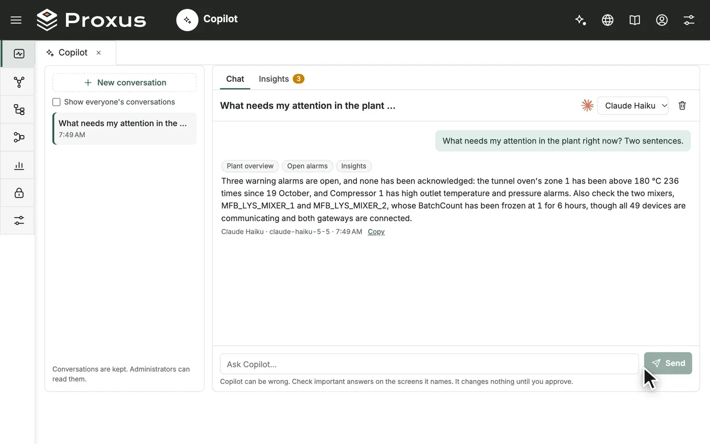Screen dimensions: 710x444
Task: Click the 'claude-haiku-5-5' model label
Action: pyautogui.click(x=299, y=232)
